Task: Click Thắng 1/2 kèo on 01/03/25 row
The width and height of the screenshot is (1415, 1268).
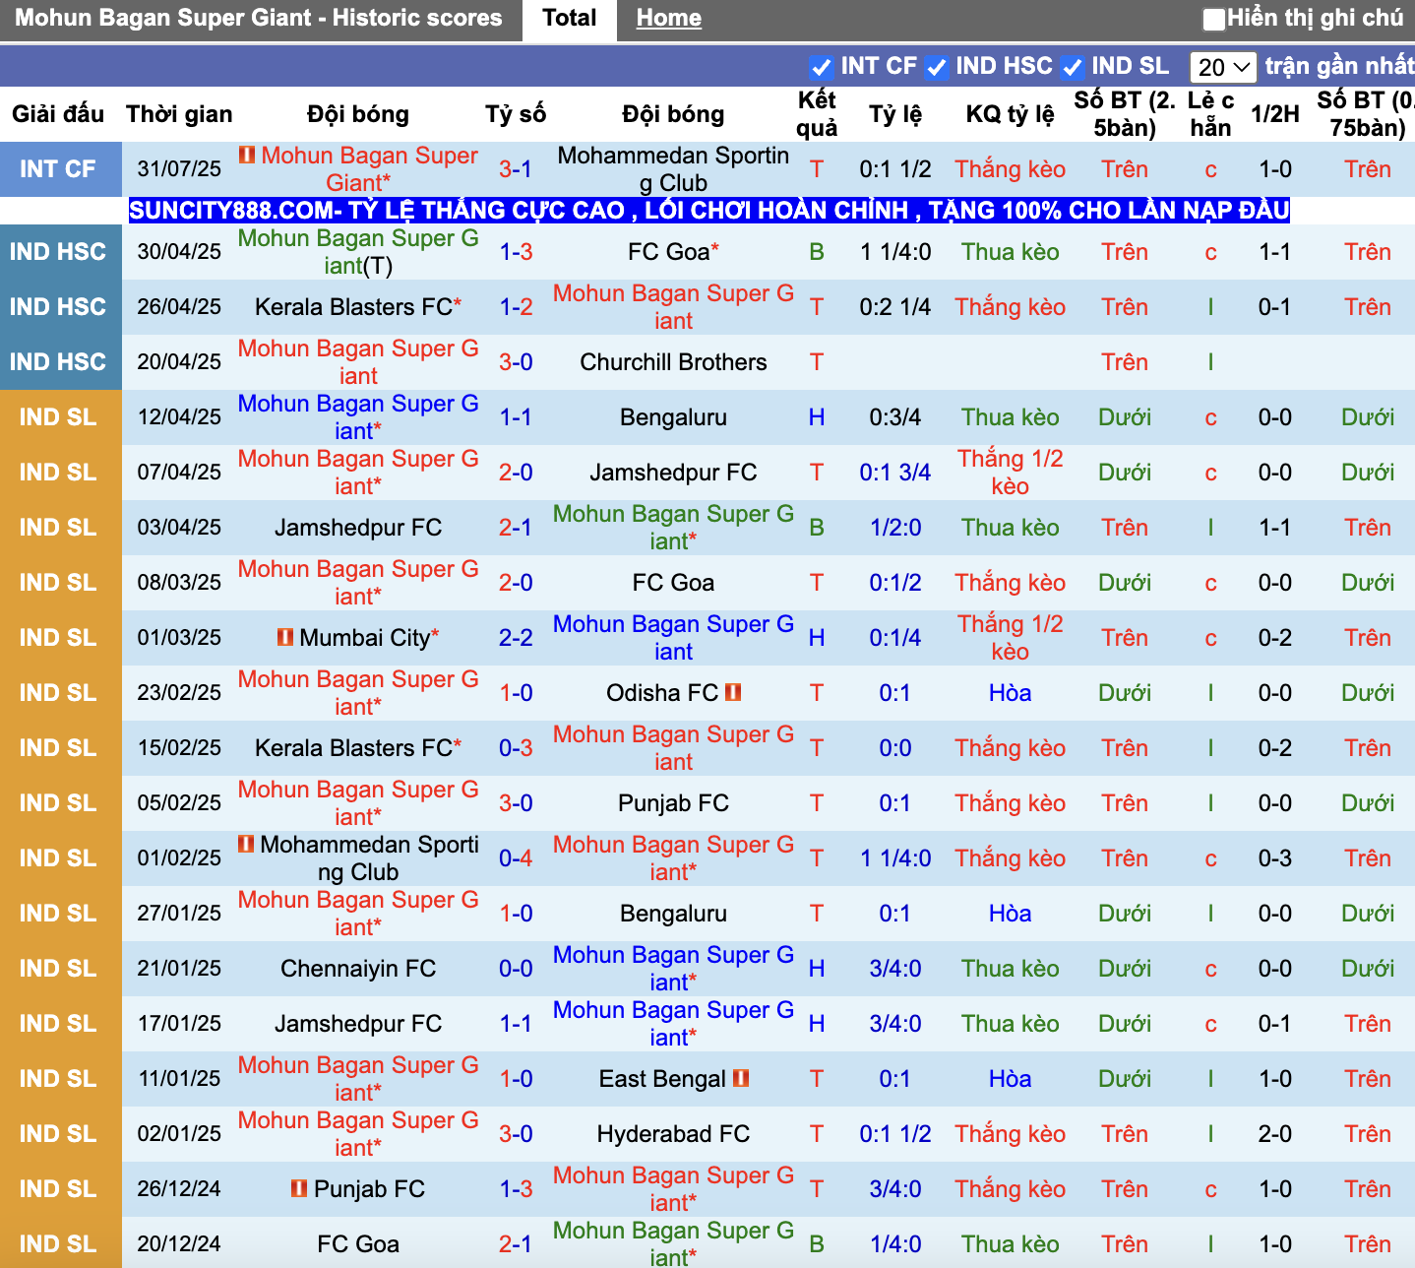Action: [1011, 638]
